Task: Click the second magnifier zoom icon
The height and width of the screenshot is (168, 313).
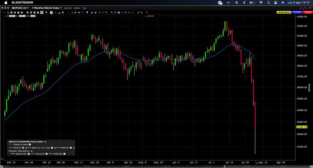Action: (115, 12)
